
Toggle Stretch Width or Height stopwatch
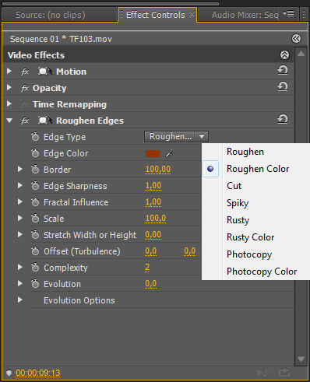coord(35,234)
